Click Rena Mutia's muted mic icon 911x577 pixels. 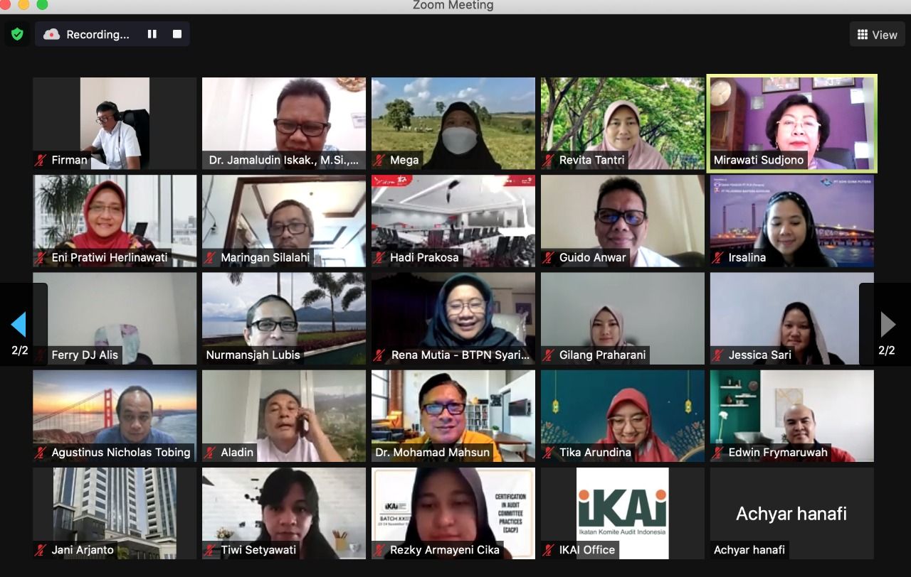coord(380,355)
